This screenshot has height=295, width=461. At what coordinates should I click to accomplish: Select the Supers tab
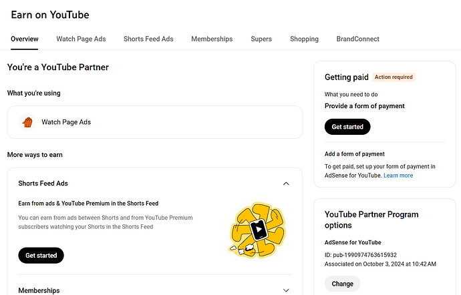pyautogui.click(x=261, y=39)
